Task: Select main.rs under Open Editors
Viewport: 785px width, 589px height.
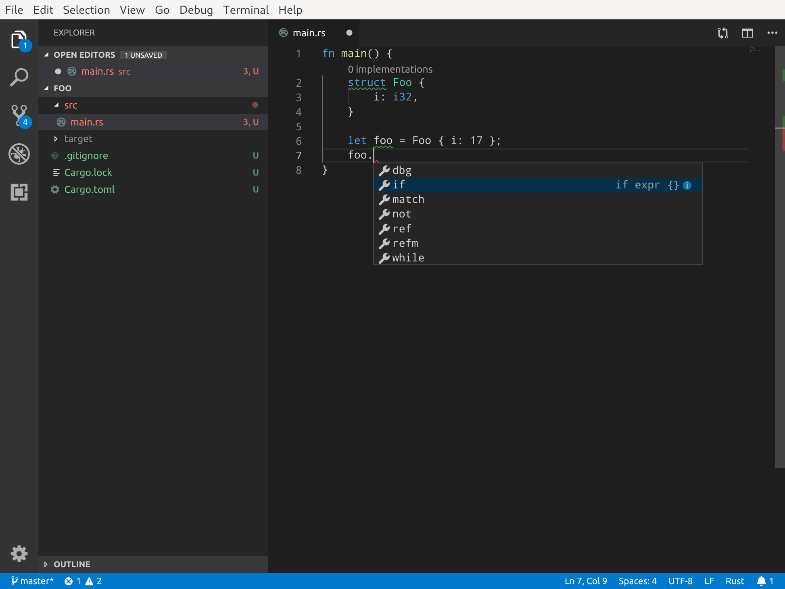Action: (x=153, y=71)
